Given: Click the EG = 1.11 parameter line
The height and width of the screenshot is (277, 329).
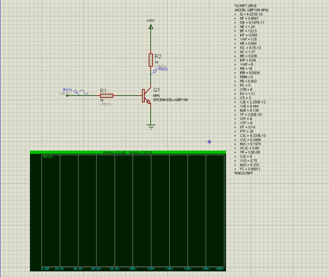Looking at the screenshot, I should [244, 94].
